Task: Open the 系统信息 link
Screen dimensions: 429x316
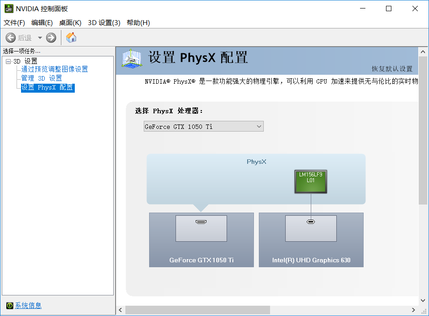Action: click(28, 305)
